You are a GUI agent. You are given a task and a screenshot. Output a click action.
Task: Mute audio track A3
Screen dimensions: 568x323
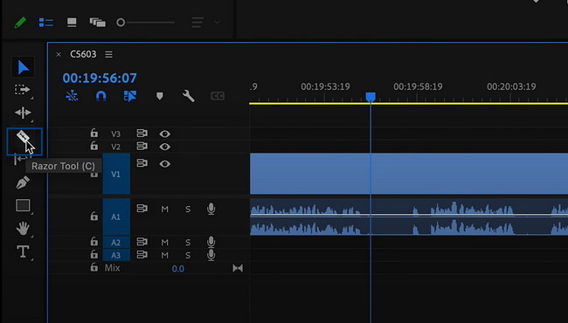pyautogui.click(x=165, y=256)
